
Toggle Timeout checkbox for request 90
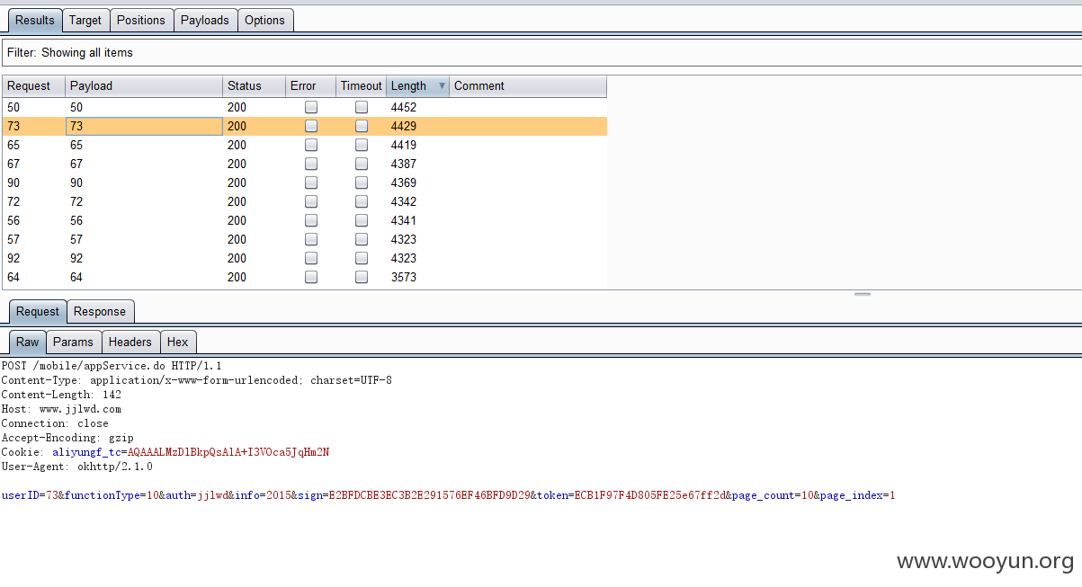362,182
